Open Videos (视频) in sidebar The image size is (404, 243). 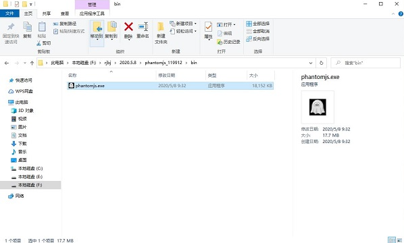[x=19, y=119]
